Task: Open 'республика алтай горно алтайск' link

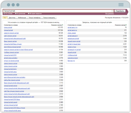Action: pos(14,77)
